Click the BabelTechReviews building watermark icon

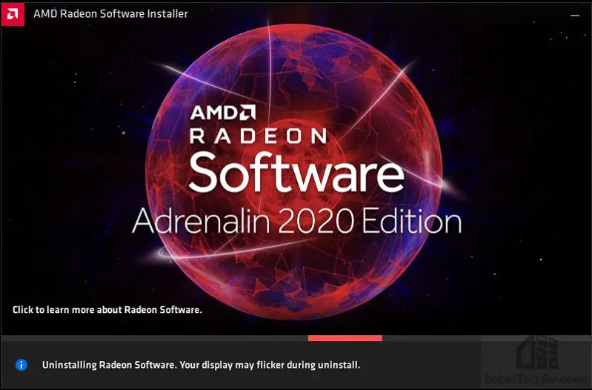(537, 352)
